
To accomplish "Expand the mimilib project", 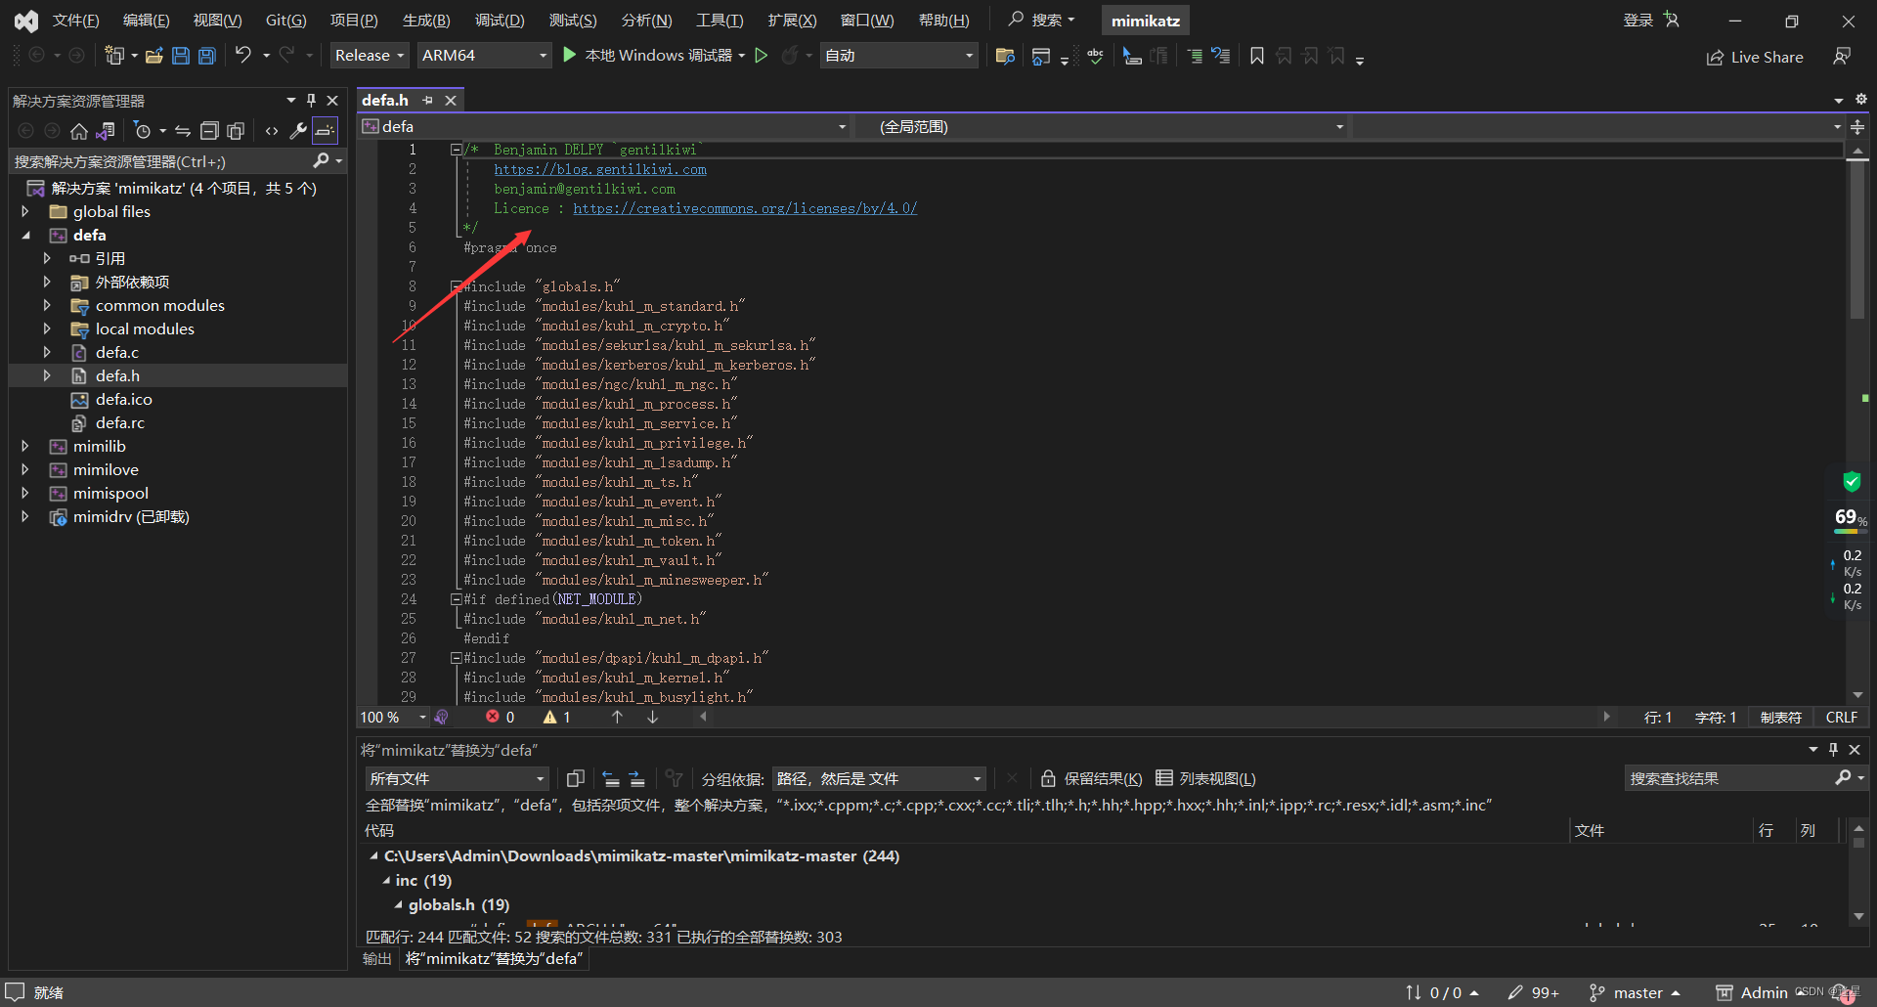I will pyautogui.click(x=25, y=447).
